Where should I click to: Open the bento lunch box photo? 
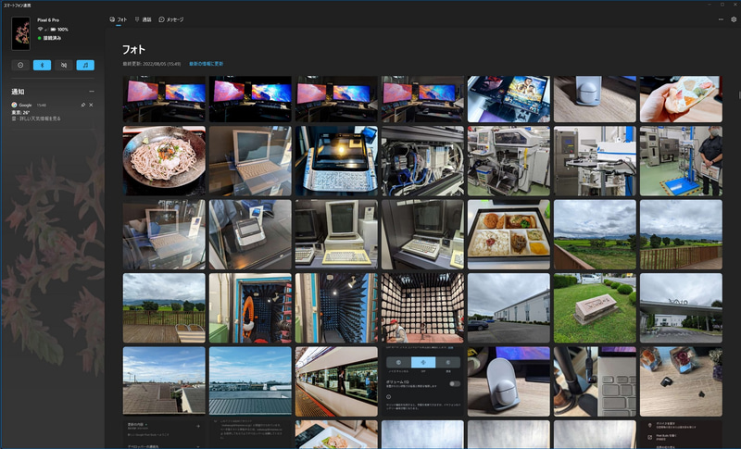(x=509, y=234)
